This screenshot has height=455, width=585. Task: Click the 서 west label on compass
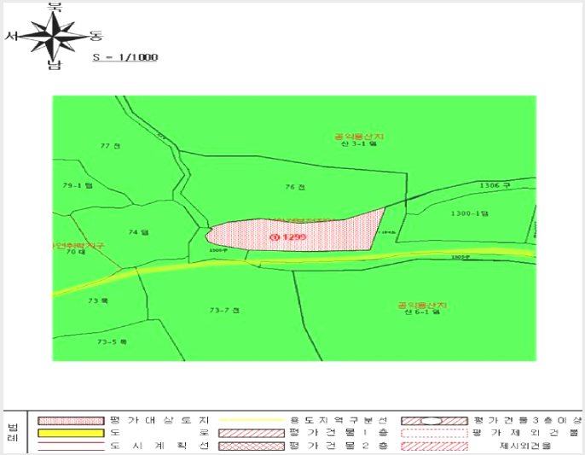(x=12, y=36)
